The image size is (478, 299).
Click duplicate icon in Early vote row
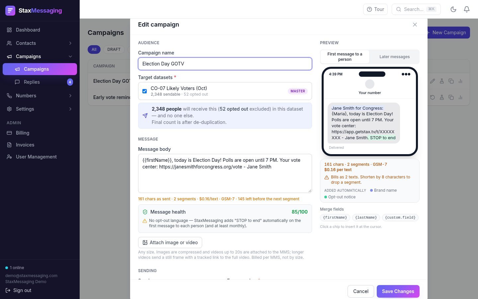click(x=451, y=97)
